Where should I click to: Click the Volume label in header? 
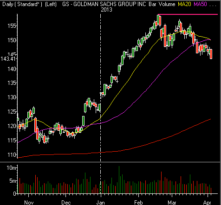167,4
